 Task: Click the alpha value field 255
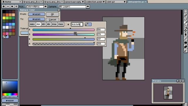(101, 44)
